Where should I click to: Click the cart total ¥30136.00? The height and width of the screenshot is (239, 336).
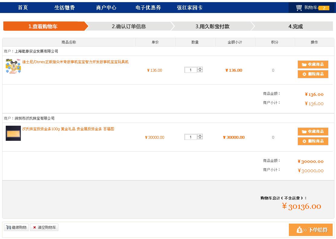302,206
